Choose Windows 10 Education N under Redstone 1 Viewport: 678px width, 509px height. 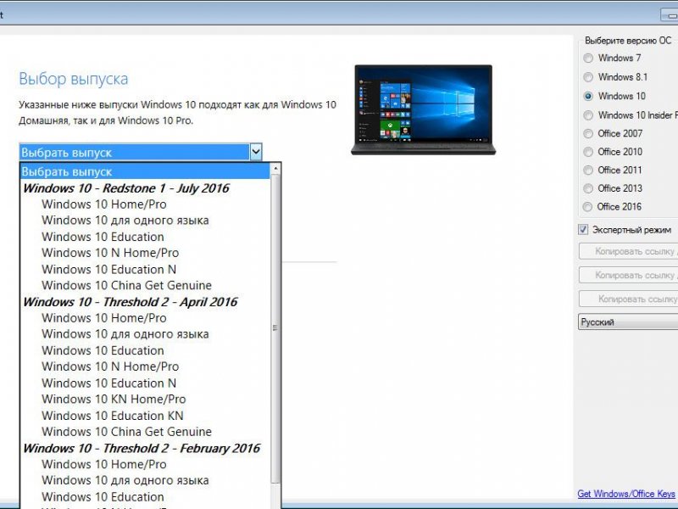[x=145, y=269]
